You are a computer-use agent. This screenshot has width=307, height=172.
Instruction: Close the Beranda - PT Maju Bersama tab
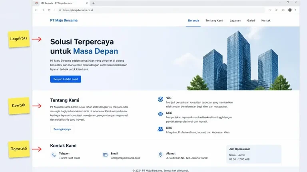click(x=87, y=3)
